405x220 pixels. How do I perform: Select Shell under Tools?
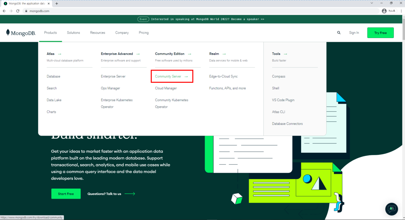(x=276, y=88)
